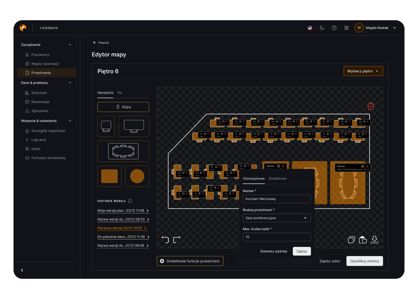
Task: Select the single desk shape tool
Action: coord(106,126)
